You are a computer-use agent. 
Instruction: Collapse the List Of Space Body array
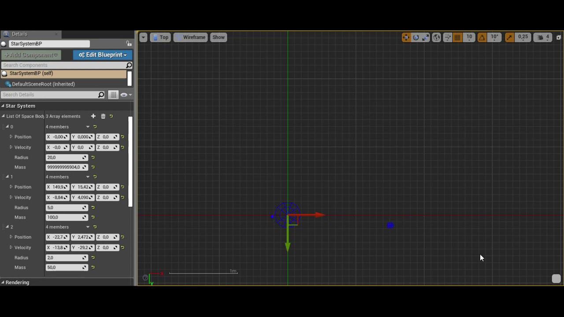pyautogui.click(x=3, y=116)
